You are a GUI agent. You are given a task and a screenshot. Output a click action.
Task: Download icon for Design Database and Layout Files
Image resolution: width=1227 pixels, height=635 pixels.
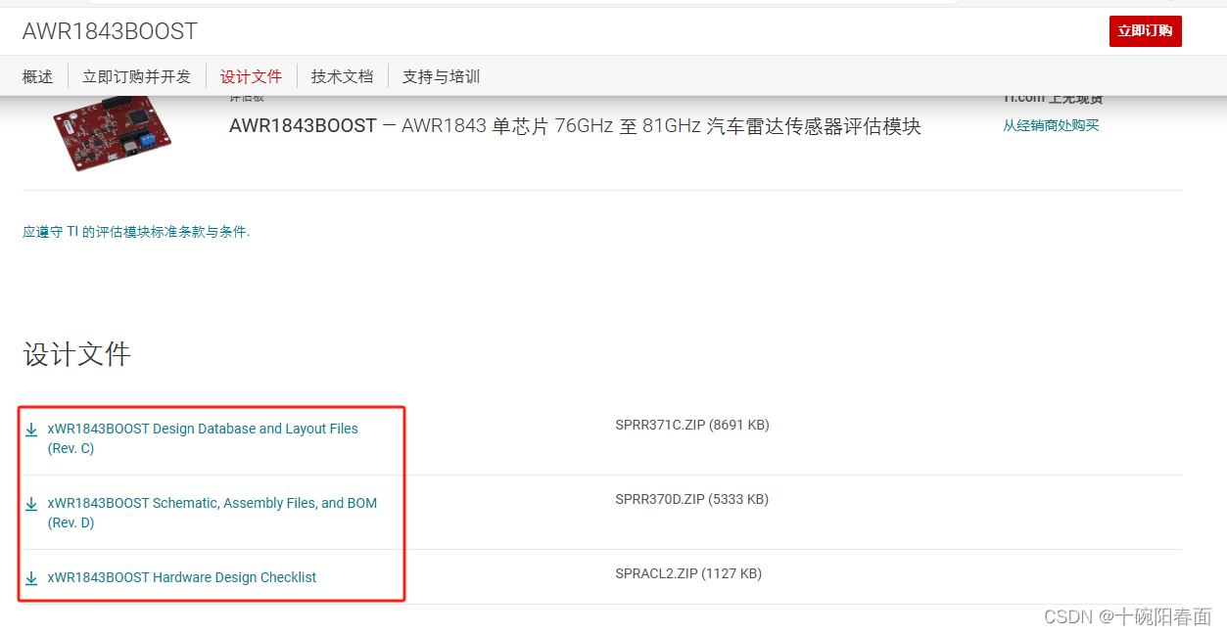point(31,430)
